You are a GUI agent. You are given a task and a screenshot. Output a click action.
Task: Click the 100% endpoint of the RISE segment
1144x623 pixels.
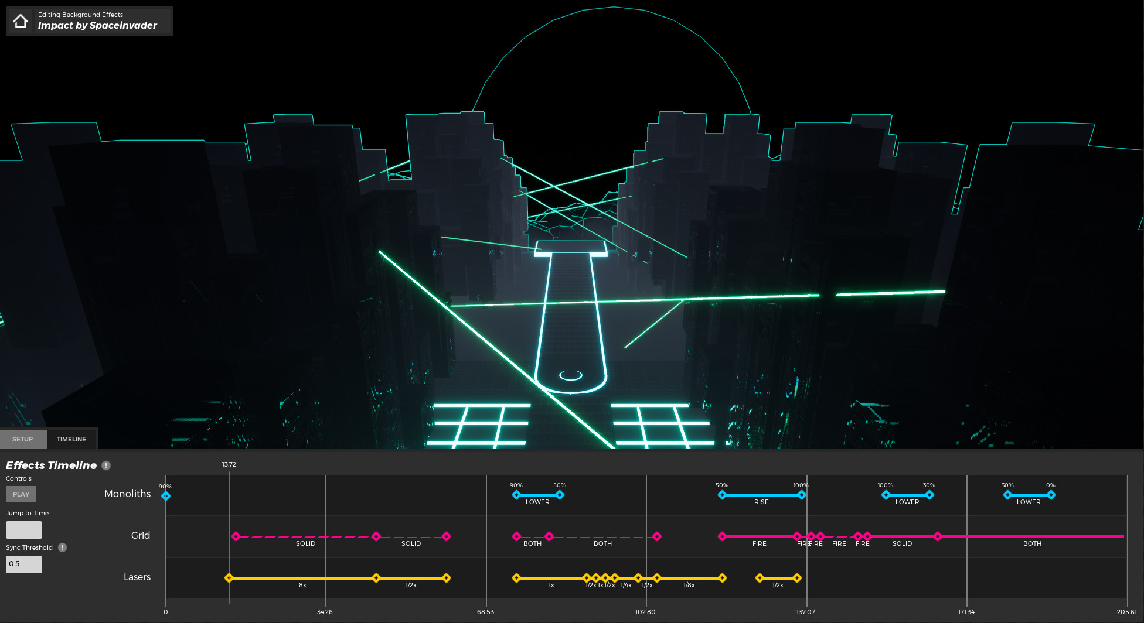[801, 494]
